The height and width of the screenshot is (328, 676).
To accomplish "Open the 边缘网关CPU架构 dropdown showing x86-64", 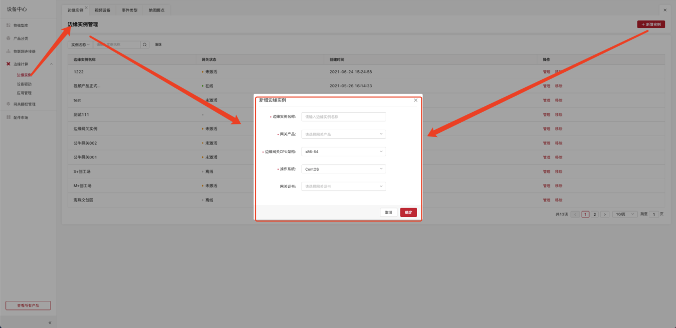I will (344, 152).
